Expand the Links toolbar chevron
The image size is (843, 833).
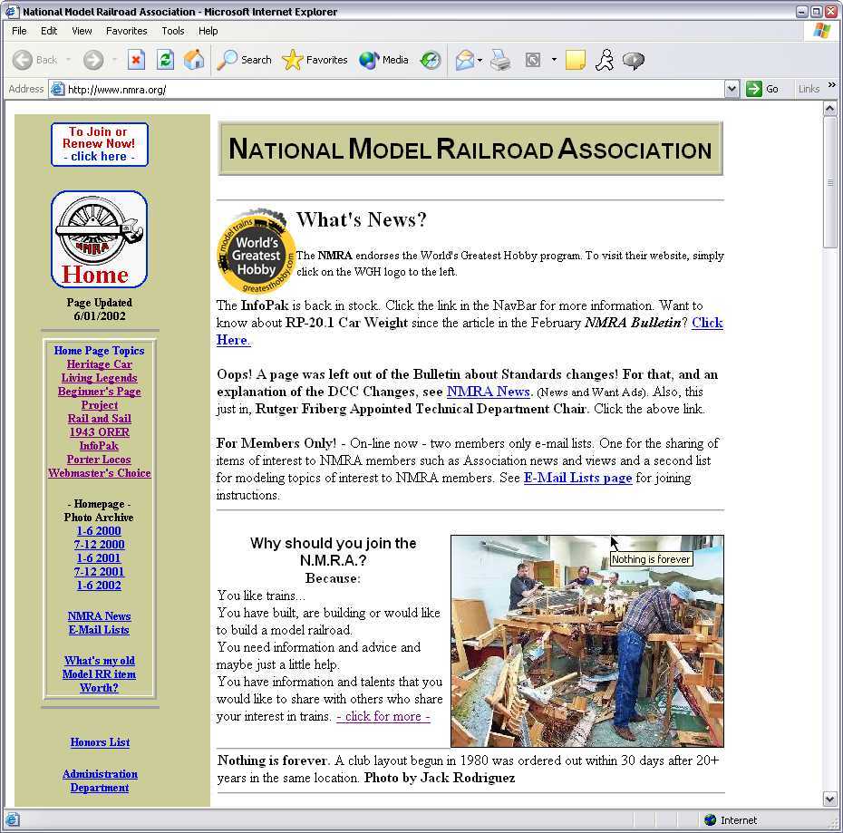pos(832,85)
